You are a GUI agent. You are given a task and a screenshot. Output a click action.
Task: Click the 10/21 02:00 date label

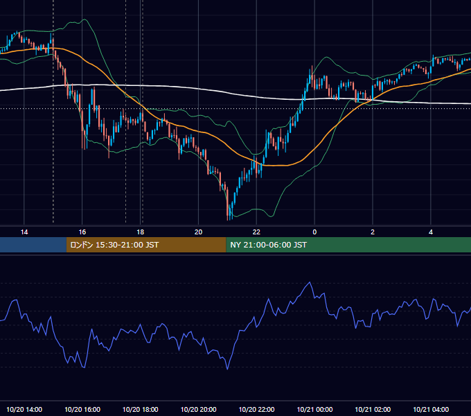pos(373,409)
